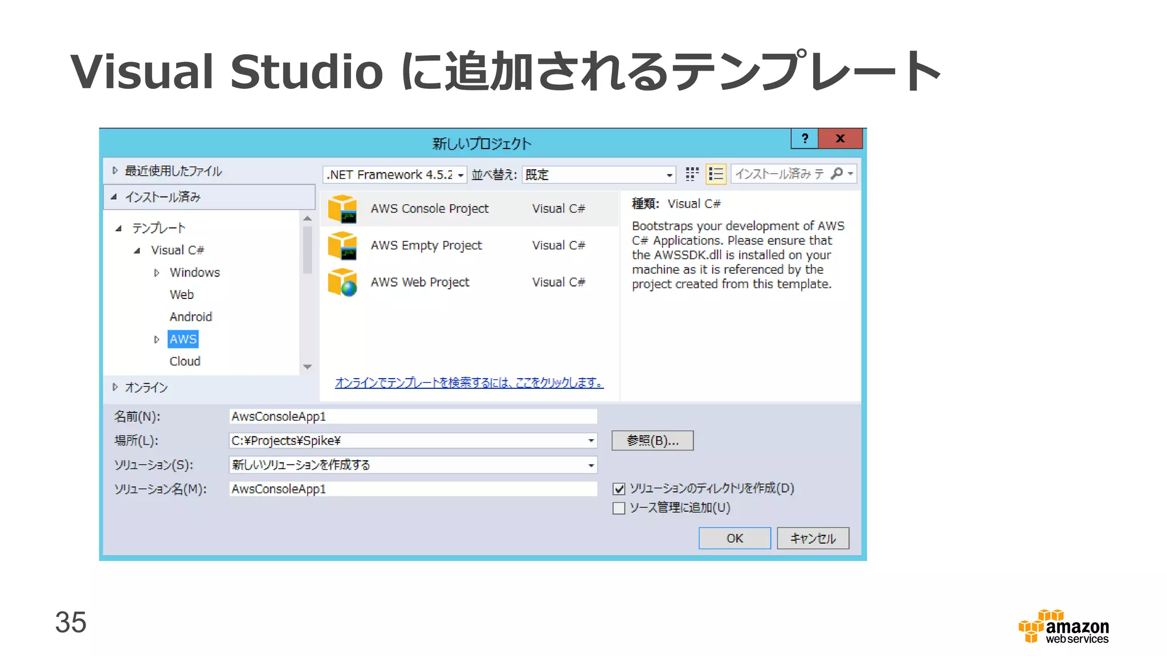
Task: Close the 新しいプロジェクト dialog
Action: pyautogui.click(x=840, y=138)
